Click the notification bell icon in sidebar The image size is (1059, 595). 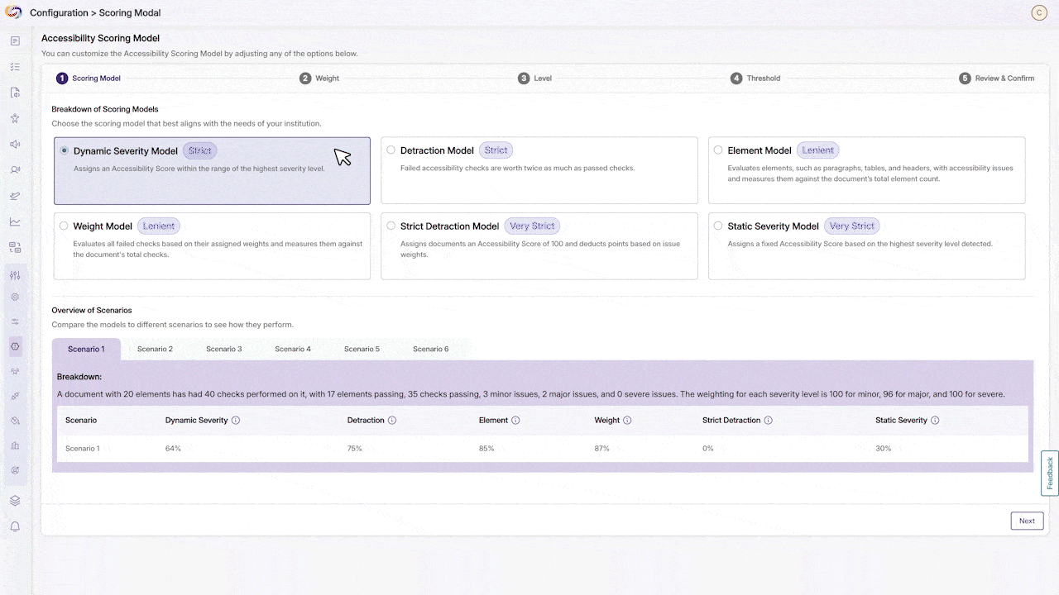tap(15, 526)
